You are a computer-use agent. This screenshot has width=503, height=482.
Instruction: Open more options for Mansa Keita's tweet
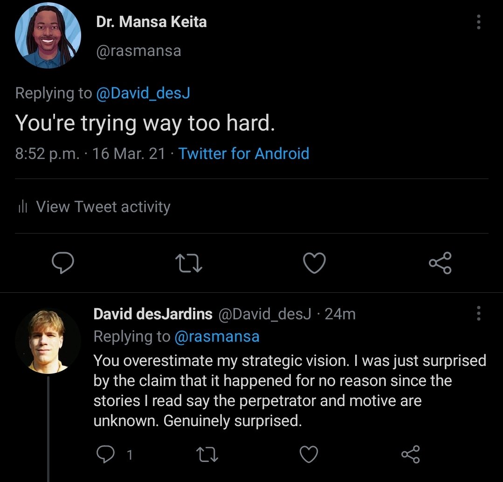[x=478, y=22]
